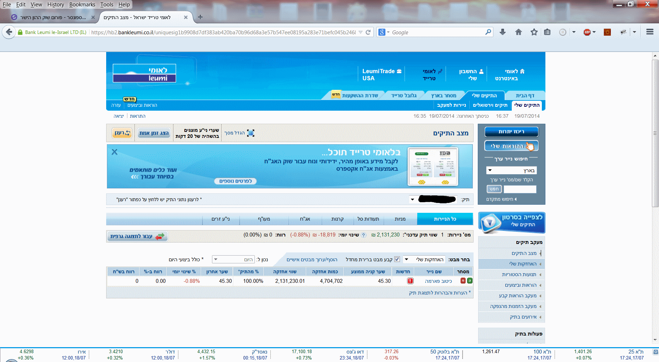
Task: Open the Firefox hamburger menu
Action: [650, 32]
